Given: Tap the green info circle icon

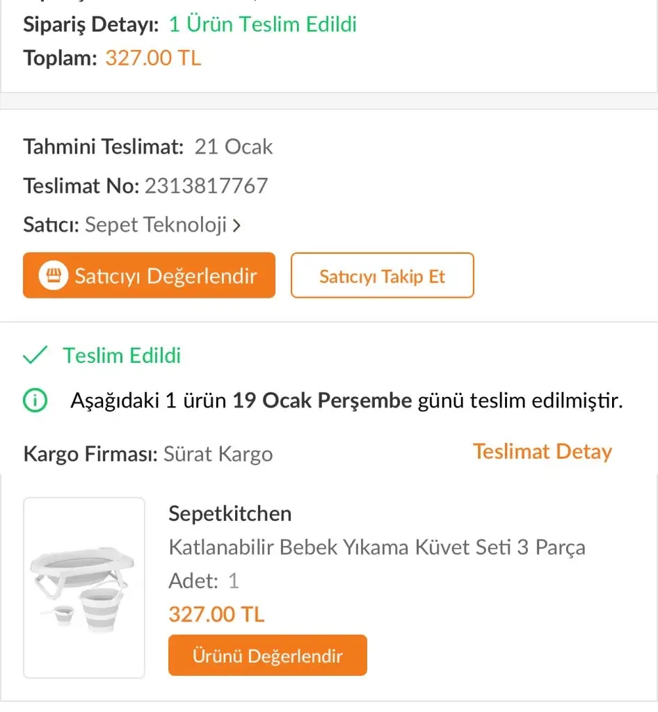Looking at the screenshot, I should tap(35, 400).
